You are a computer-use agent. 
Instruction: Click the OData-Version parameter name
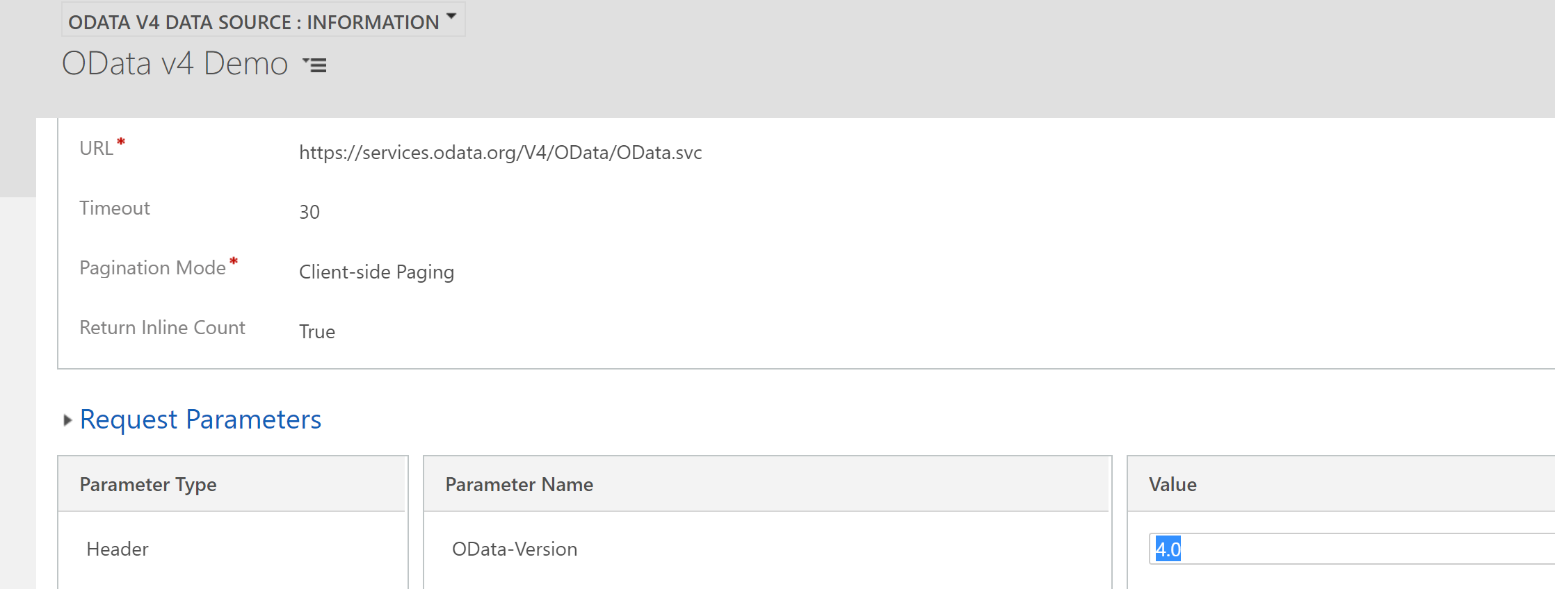tap(515, 549)
